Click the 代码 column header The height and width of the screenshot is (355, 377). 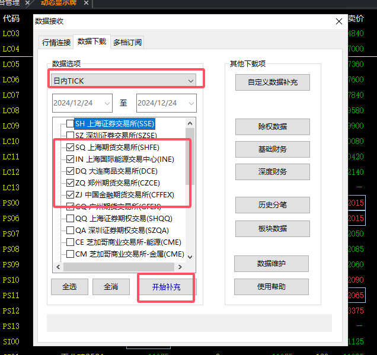click(x=11, y=18)
